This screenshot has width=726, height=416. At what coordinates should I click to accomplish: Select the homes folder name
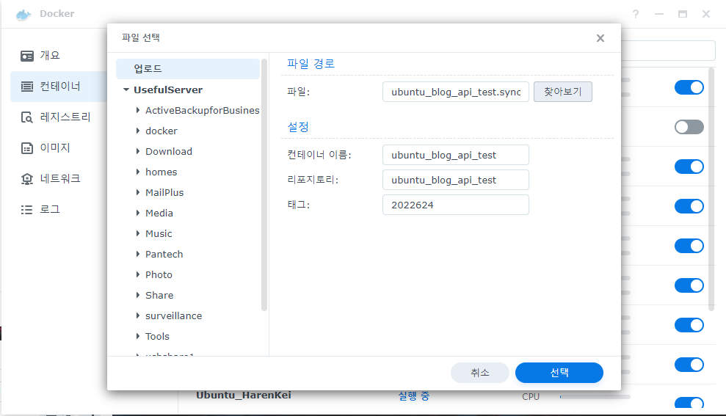(161, 172)
